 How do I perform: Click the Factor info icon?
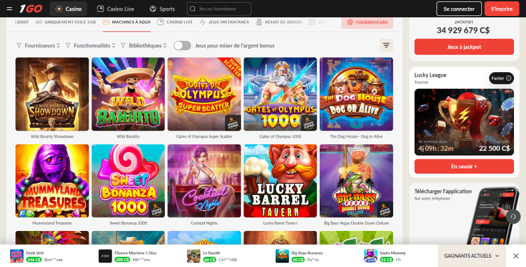[x=509, y=78]
